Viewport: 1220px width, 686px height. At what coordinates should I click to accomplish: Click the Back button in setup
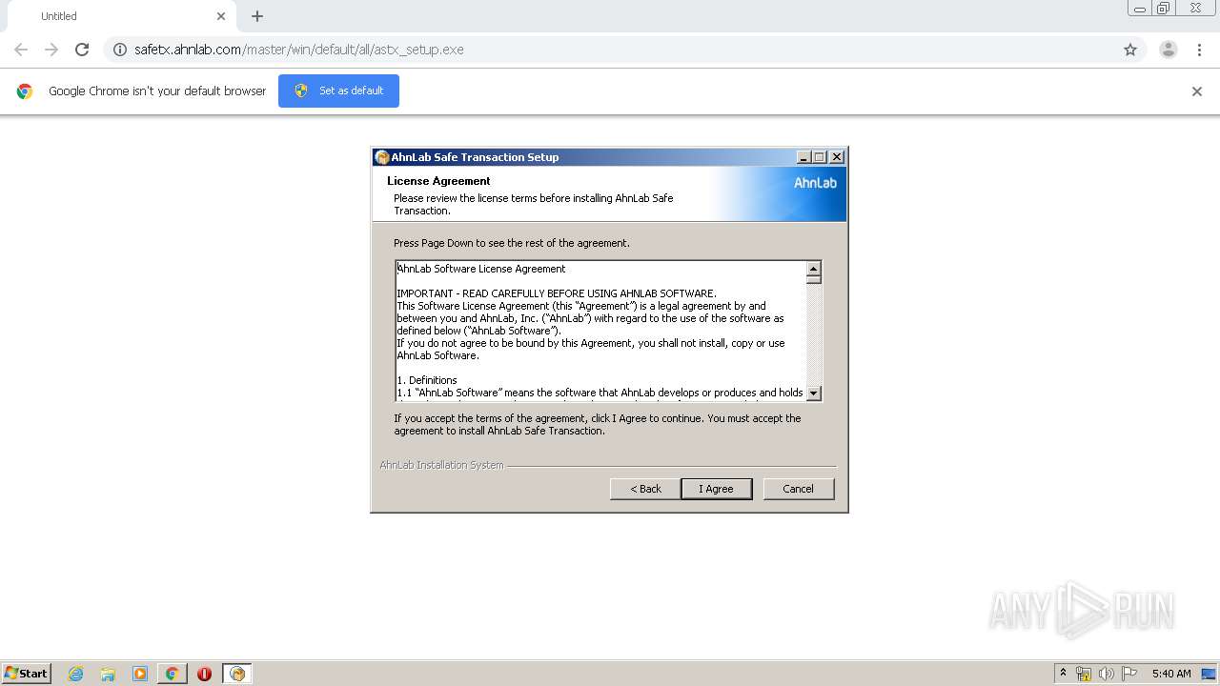click(x=645, y=489)
